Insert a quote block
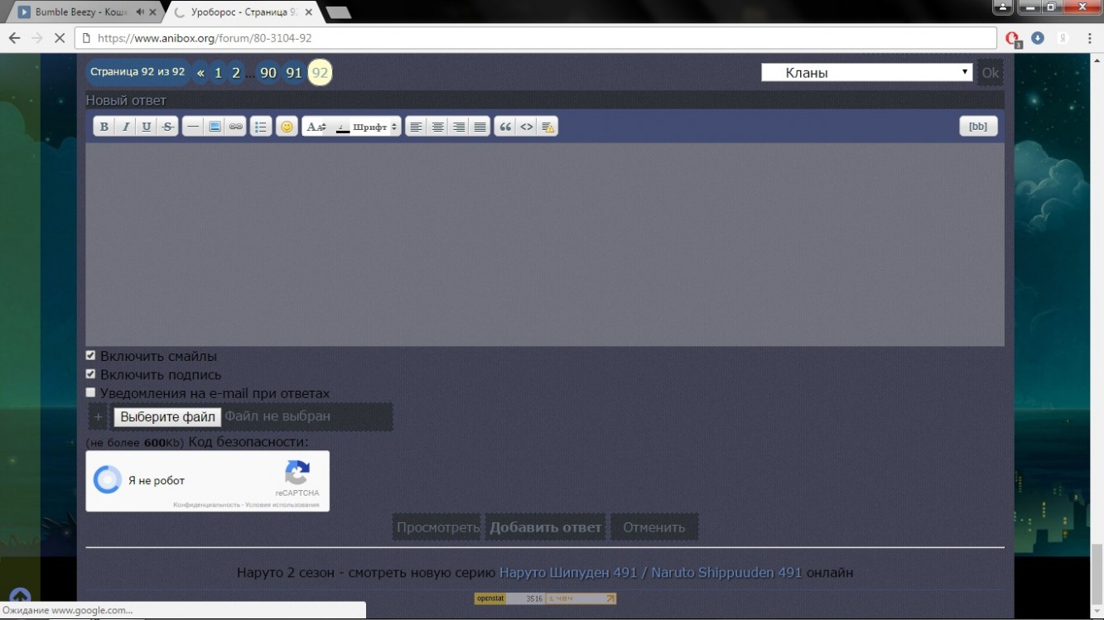The height and width of the screenshot is (620, 1104). 504,127
